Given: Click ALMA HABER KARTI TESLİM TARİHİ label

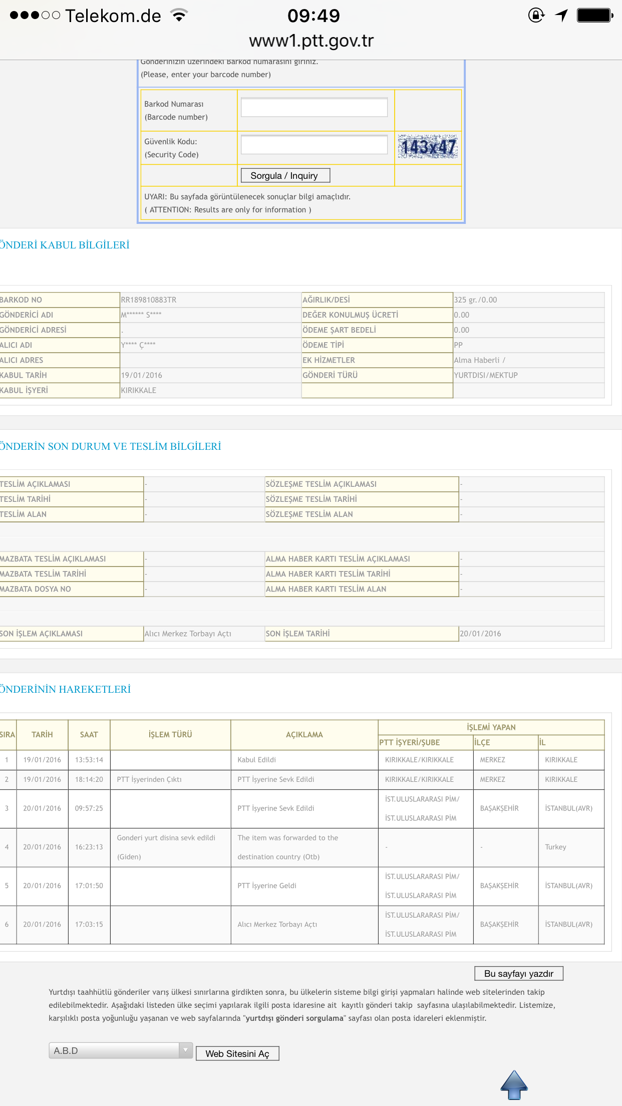Looking at the screenshot, I should point(328,574).
